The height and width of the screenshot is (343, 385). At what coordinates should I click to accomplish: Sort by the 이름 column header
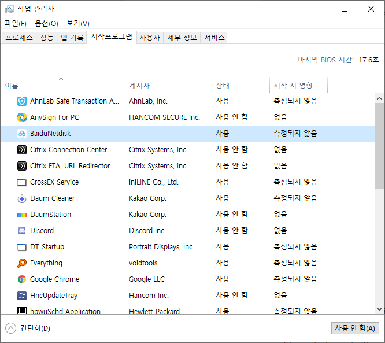coord(63,85)
